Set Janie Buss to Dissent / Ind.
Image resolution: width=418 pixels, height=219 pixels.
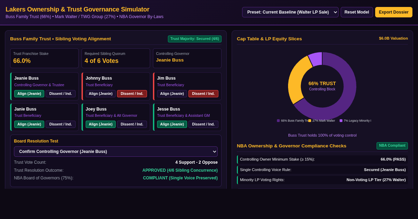[x=61, y=124]
